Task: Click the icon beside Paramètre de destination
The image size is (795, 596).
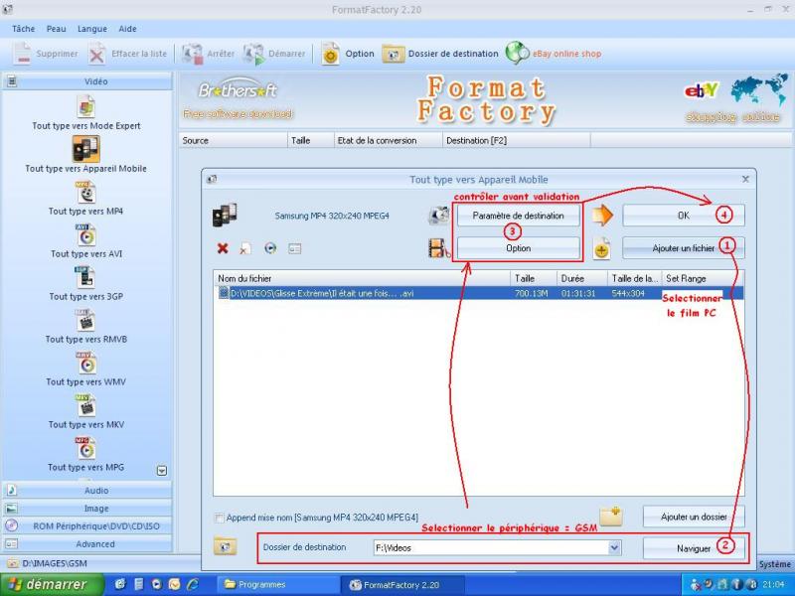Action: click(x=438, y=216)
